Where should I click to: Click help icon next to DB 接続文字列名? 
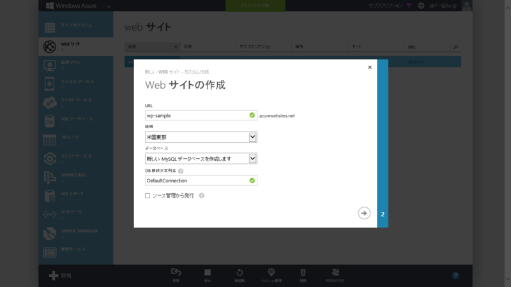pyautogui.click(x=181, y=171)
